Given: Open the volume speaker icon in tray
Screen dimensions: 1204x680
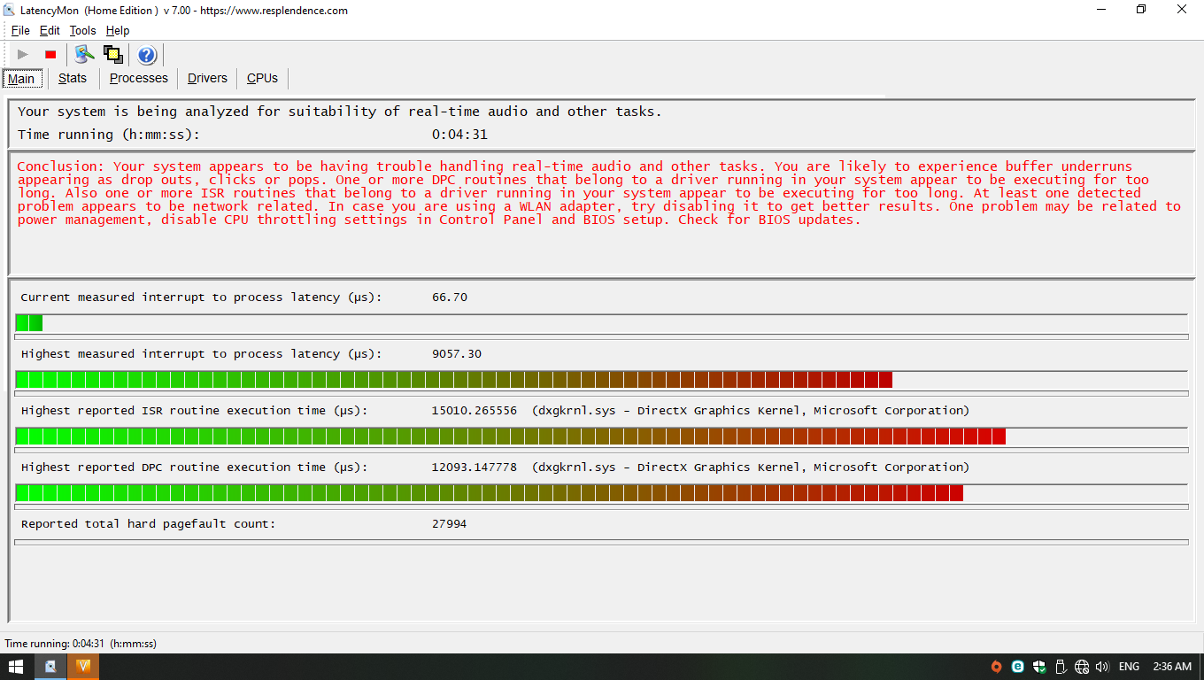Looking at the screenshot, I should tap(1102, 667).
